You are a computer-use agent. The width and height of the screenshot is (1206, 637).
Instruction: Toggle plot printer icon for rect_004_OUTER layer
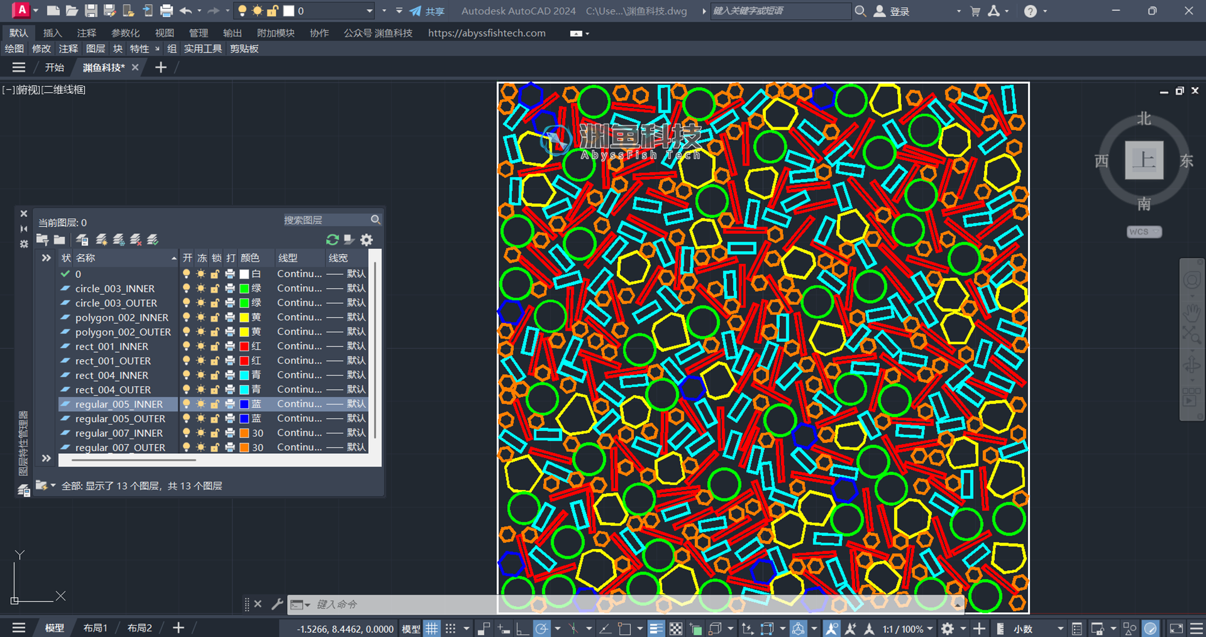[230, 389]
